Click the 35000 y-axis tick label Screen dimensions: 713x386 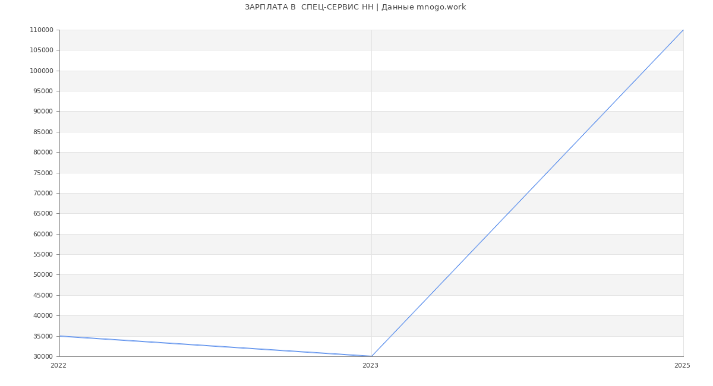click(x=43, y=336)
